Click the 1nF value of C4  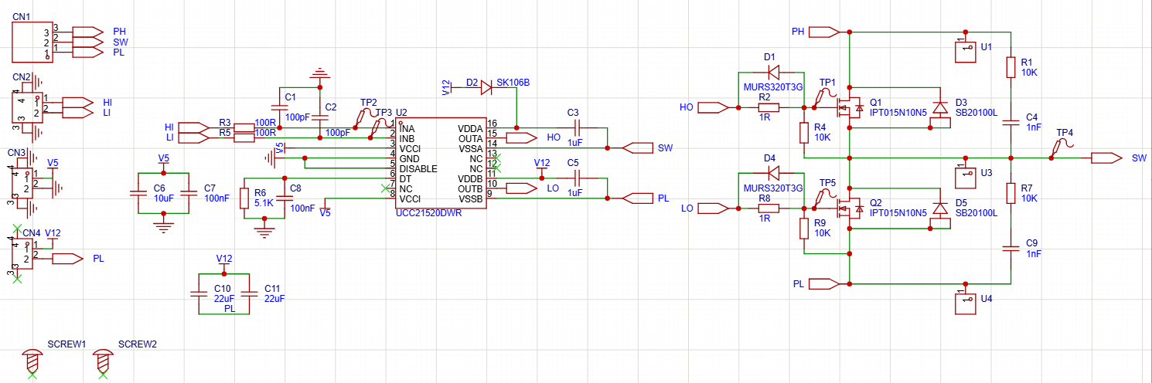pyautogui.click(x=1033, y=128)
